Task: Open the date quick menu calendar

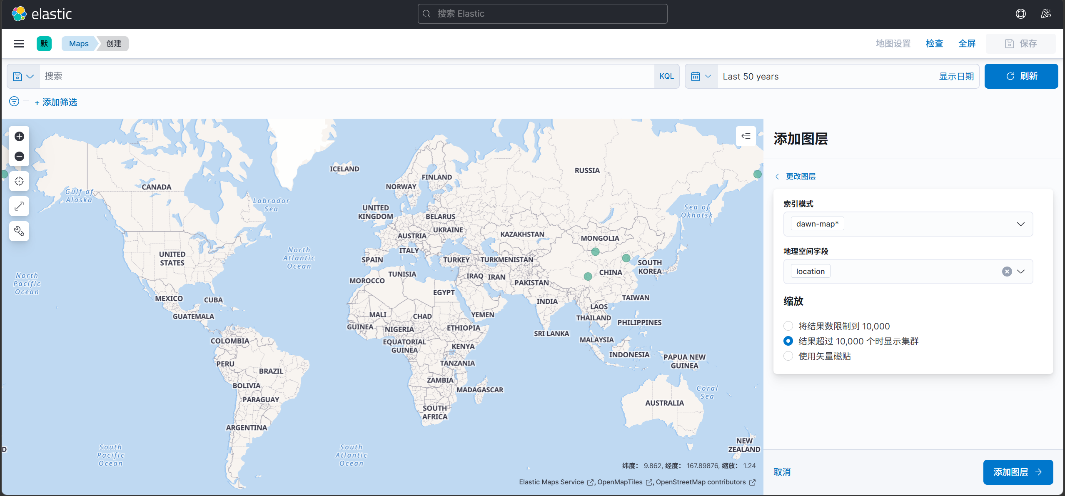Action: point(701,76)
